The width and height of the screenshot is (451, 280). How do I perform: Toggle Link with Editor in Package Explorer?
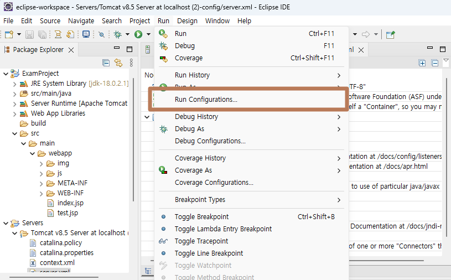(x=118, y=63)
